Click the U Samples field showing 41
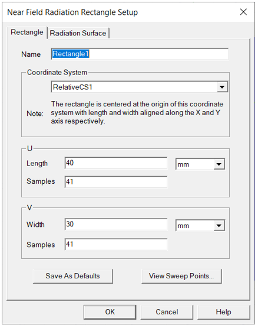This screenshot has height=325, width=258. pyautogui.click(x=116, y=182)
